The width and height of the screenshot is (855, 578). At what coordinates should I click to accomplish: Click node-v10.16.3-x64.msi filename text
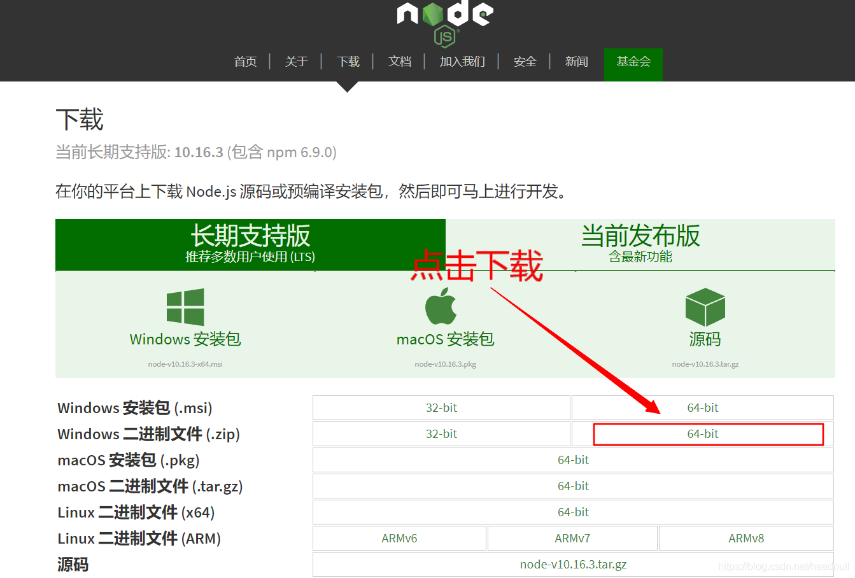pos(185,364)
